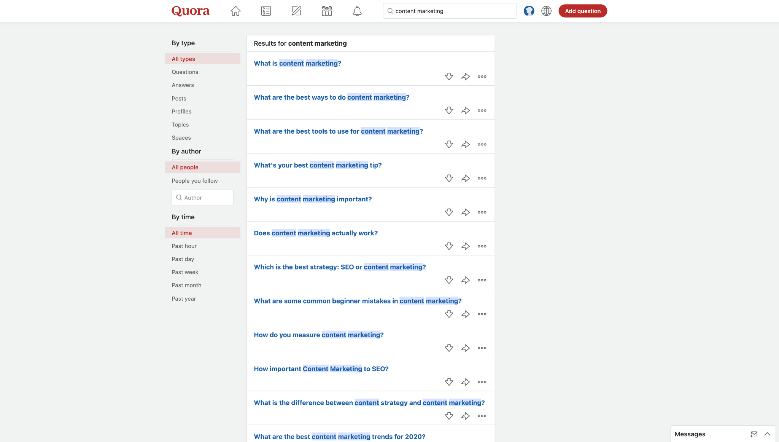
Task: Click the Messages bar title
Action: 690,434
